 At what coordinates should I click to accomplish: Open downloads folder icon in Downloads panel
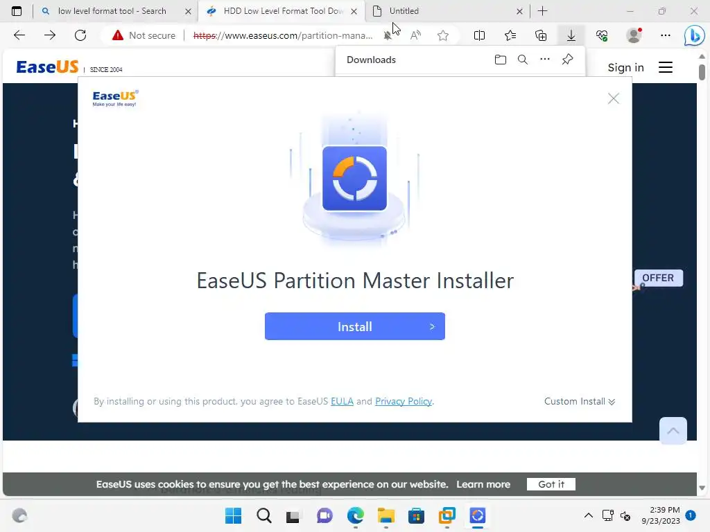(501, 60)
